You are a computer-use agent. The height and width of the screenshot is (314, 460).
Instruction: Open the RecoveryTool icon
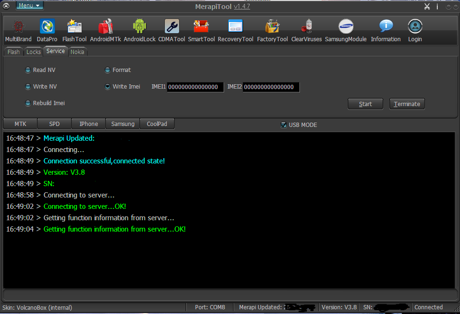pos(235,26)
